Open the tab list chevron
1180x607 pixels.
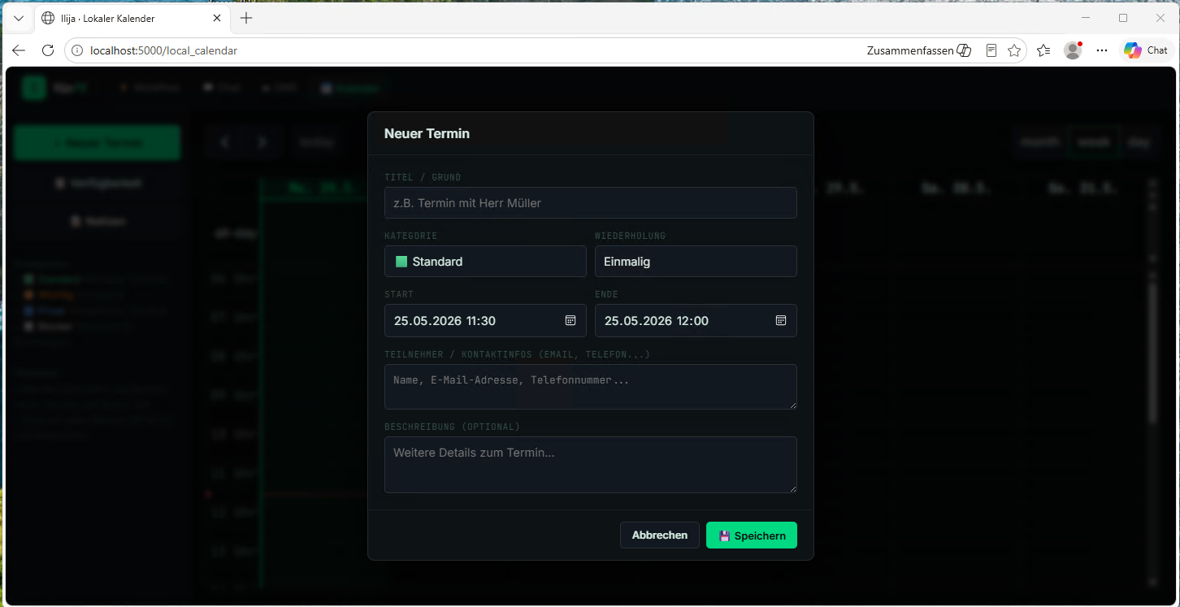19,18
